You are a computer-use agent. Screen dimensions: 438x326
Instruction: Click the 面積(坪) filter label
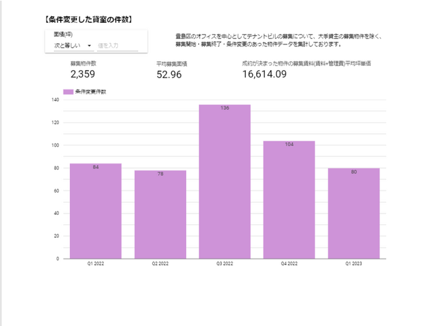(63, 33)
